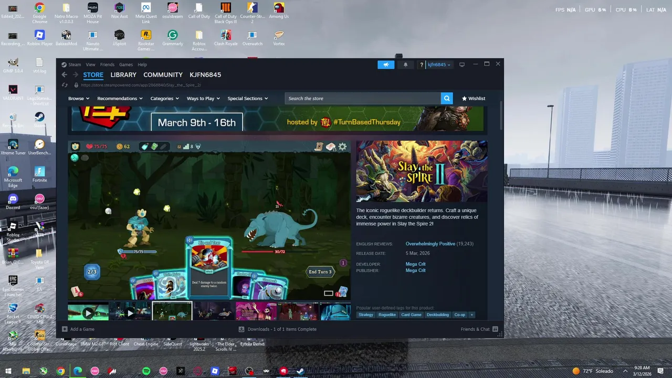
Task: Click Add a Game plus icon
Action: (x=65, y=329)
